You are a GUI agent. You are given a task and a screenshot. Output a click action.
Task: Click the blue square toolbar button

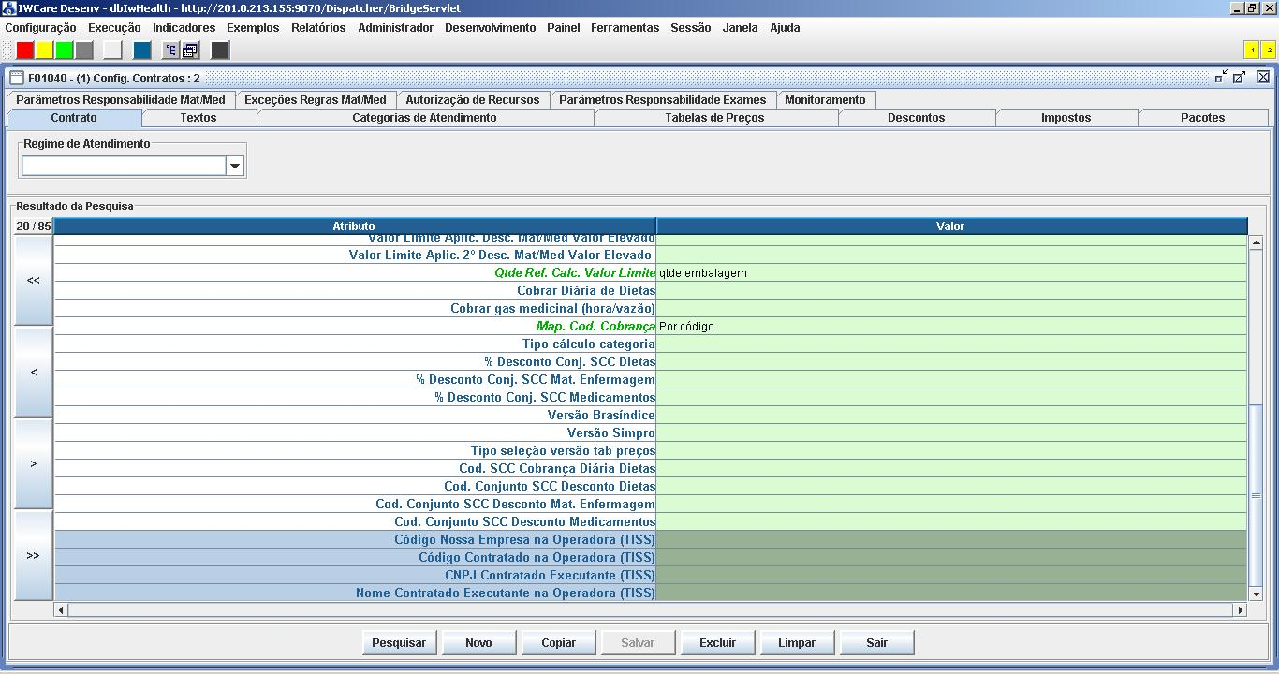pyautogui.click(x=142, y=51)
